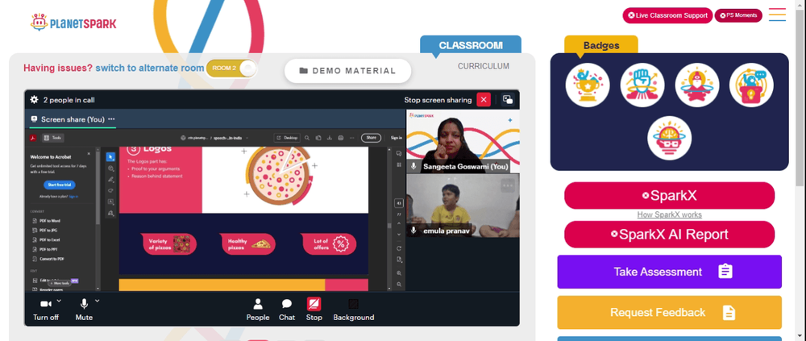Click red X to stop screen sharing
The width and height of the screenshot is (806, 341).
click(484, 100)
